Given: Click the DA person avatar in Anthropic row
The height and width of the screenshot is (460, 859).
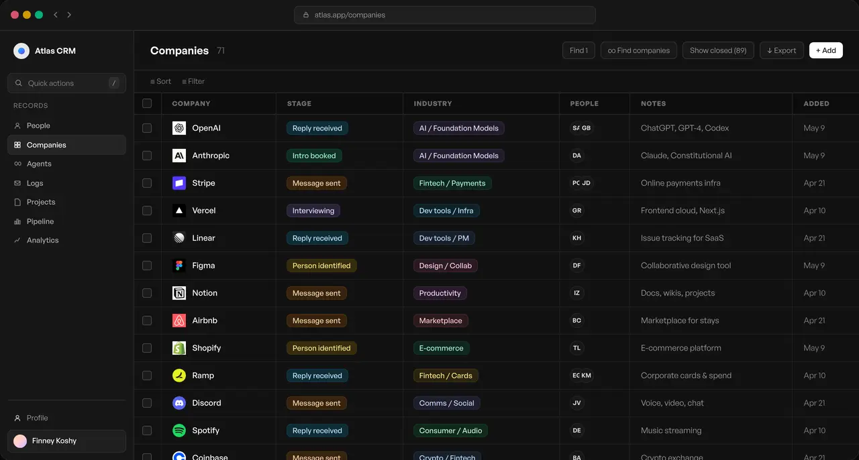Looking at the screenshot, I should (576, 156).
